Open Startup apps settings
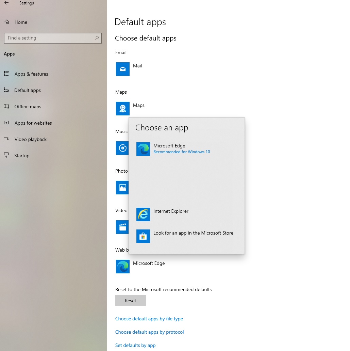Viewport: 350px width, 351px height. coord(22,156)
